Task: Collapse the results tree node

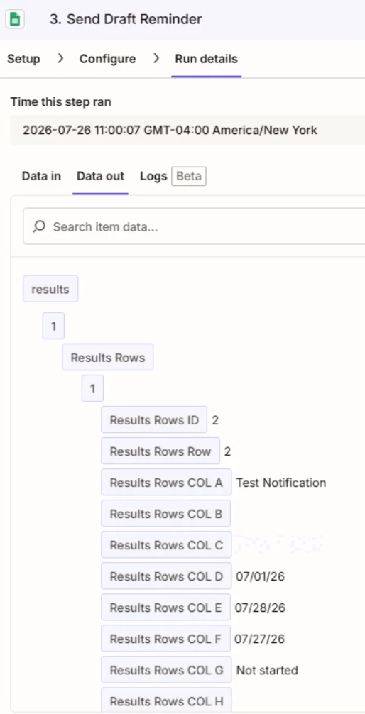Action: coord(50,289)
